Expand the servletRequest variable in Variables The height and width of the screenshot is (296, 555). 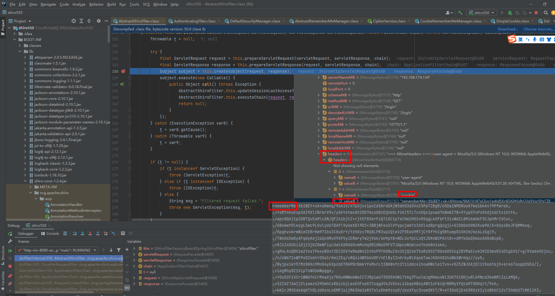[x=134, y=254]
